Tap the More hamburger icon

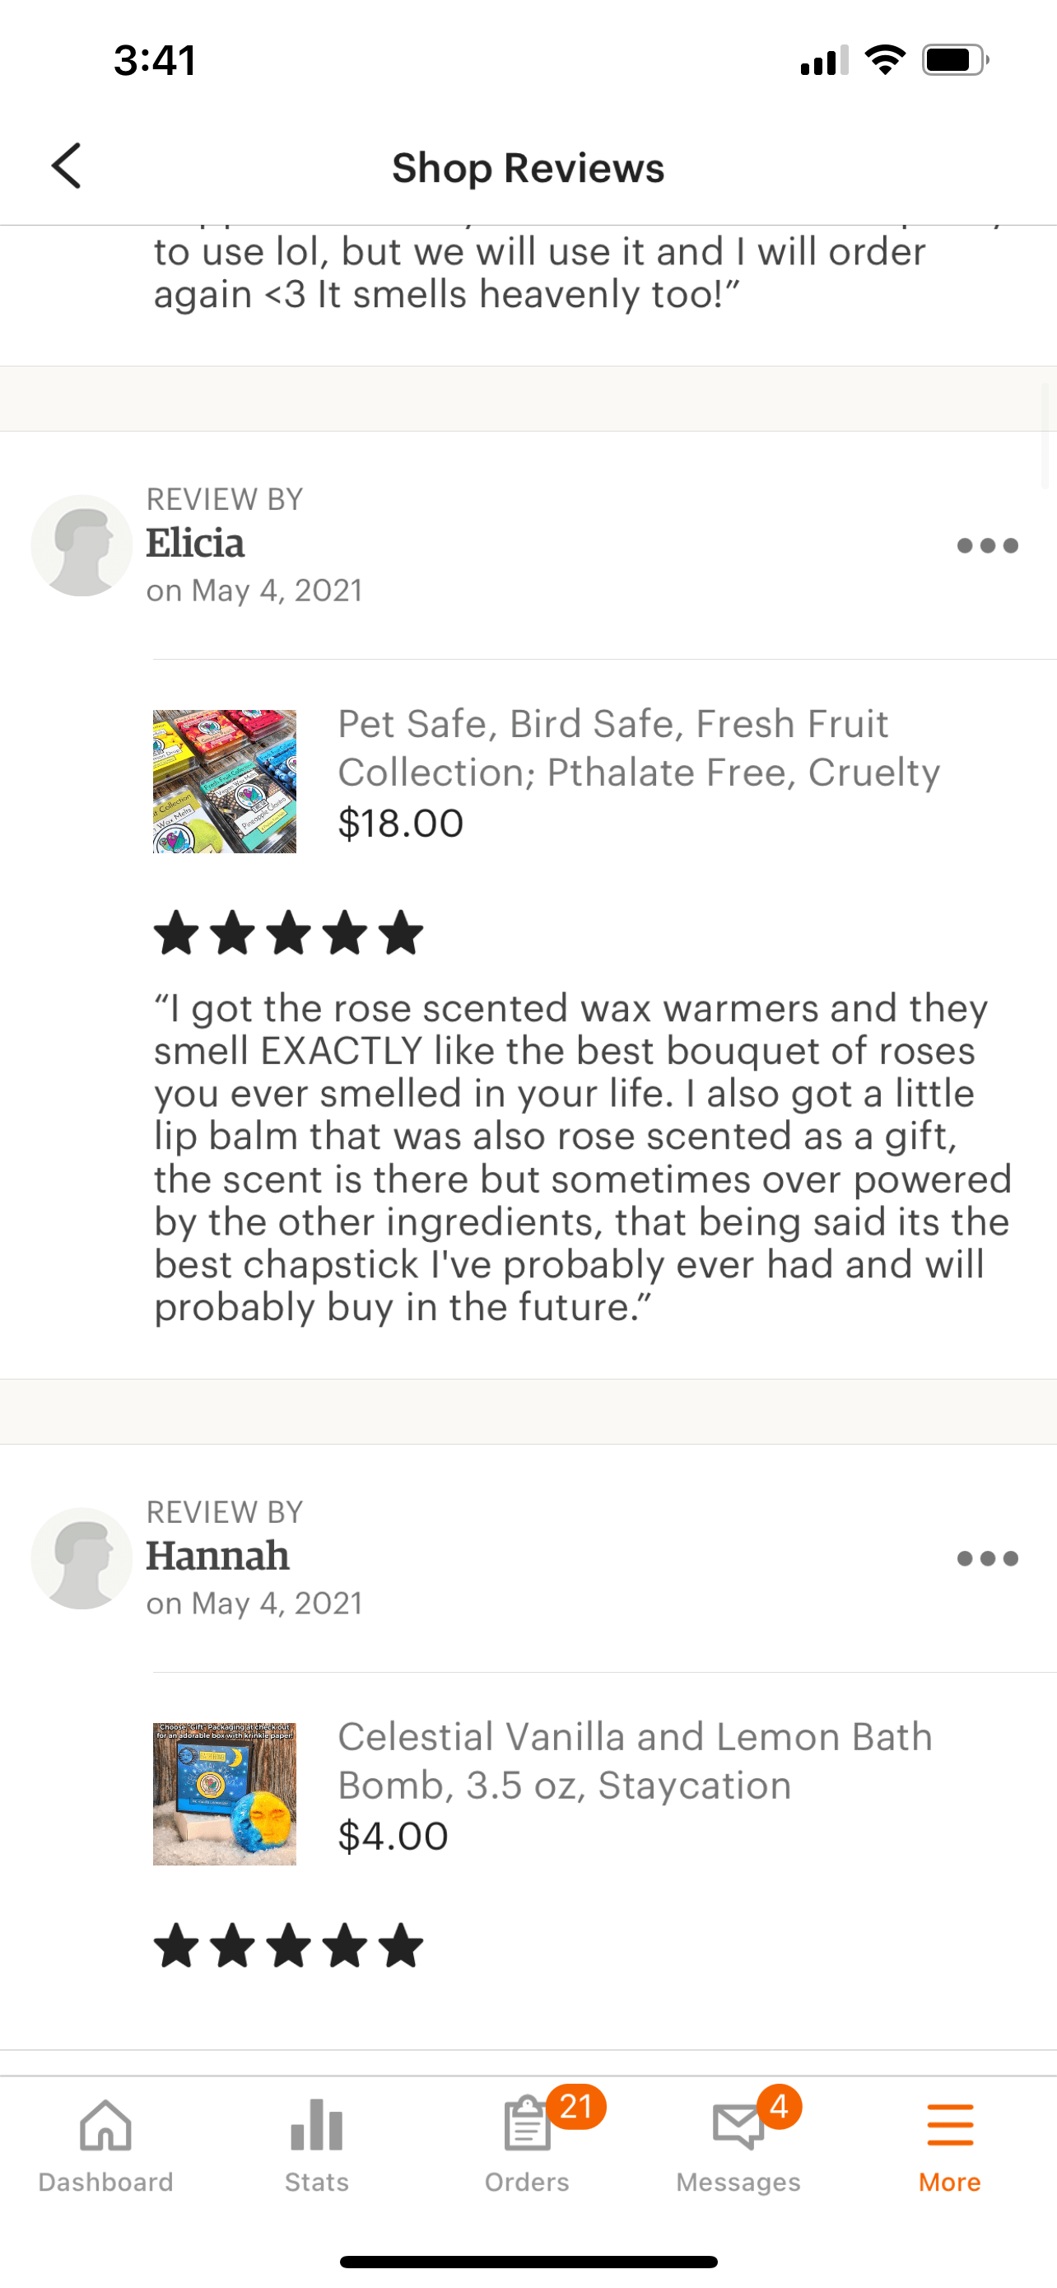(948, 2126)
